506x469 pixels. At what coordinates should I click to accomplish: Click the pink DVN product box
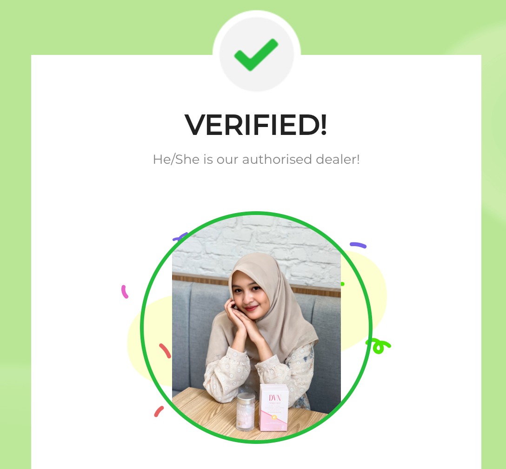tap(274, 407)
